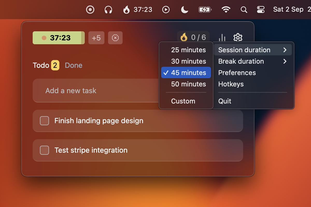Open Preferences from the settings menu
This screenshot has height=207, width=311.
click(237, 73)
